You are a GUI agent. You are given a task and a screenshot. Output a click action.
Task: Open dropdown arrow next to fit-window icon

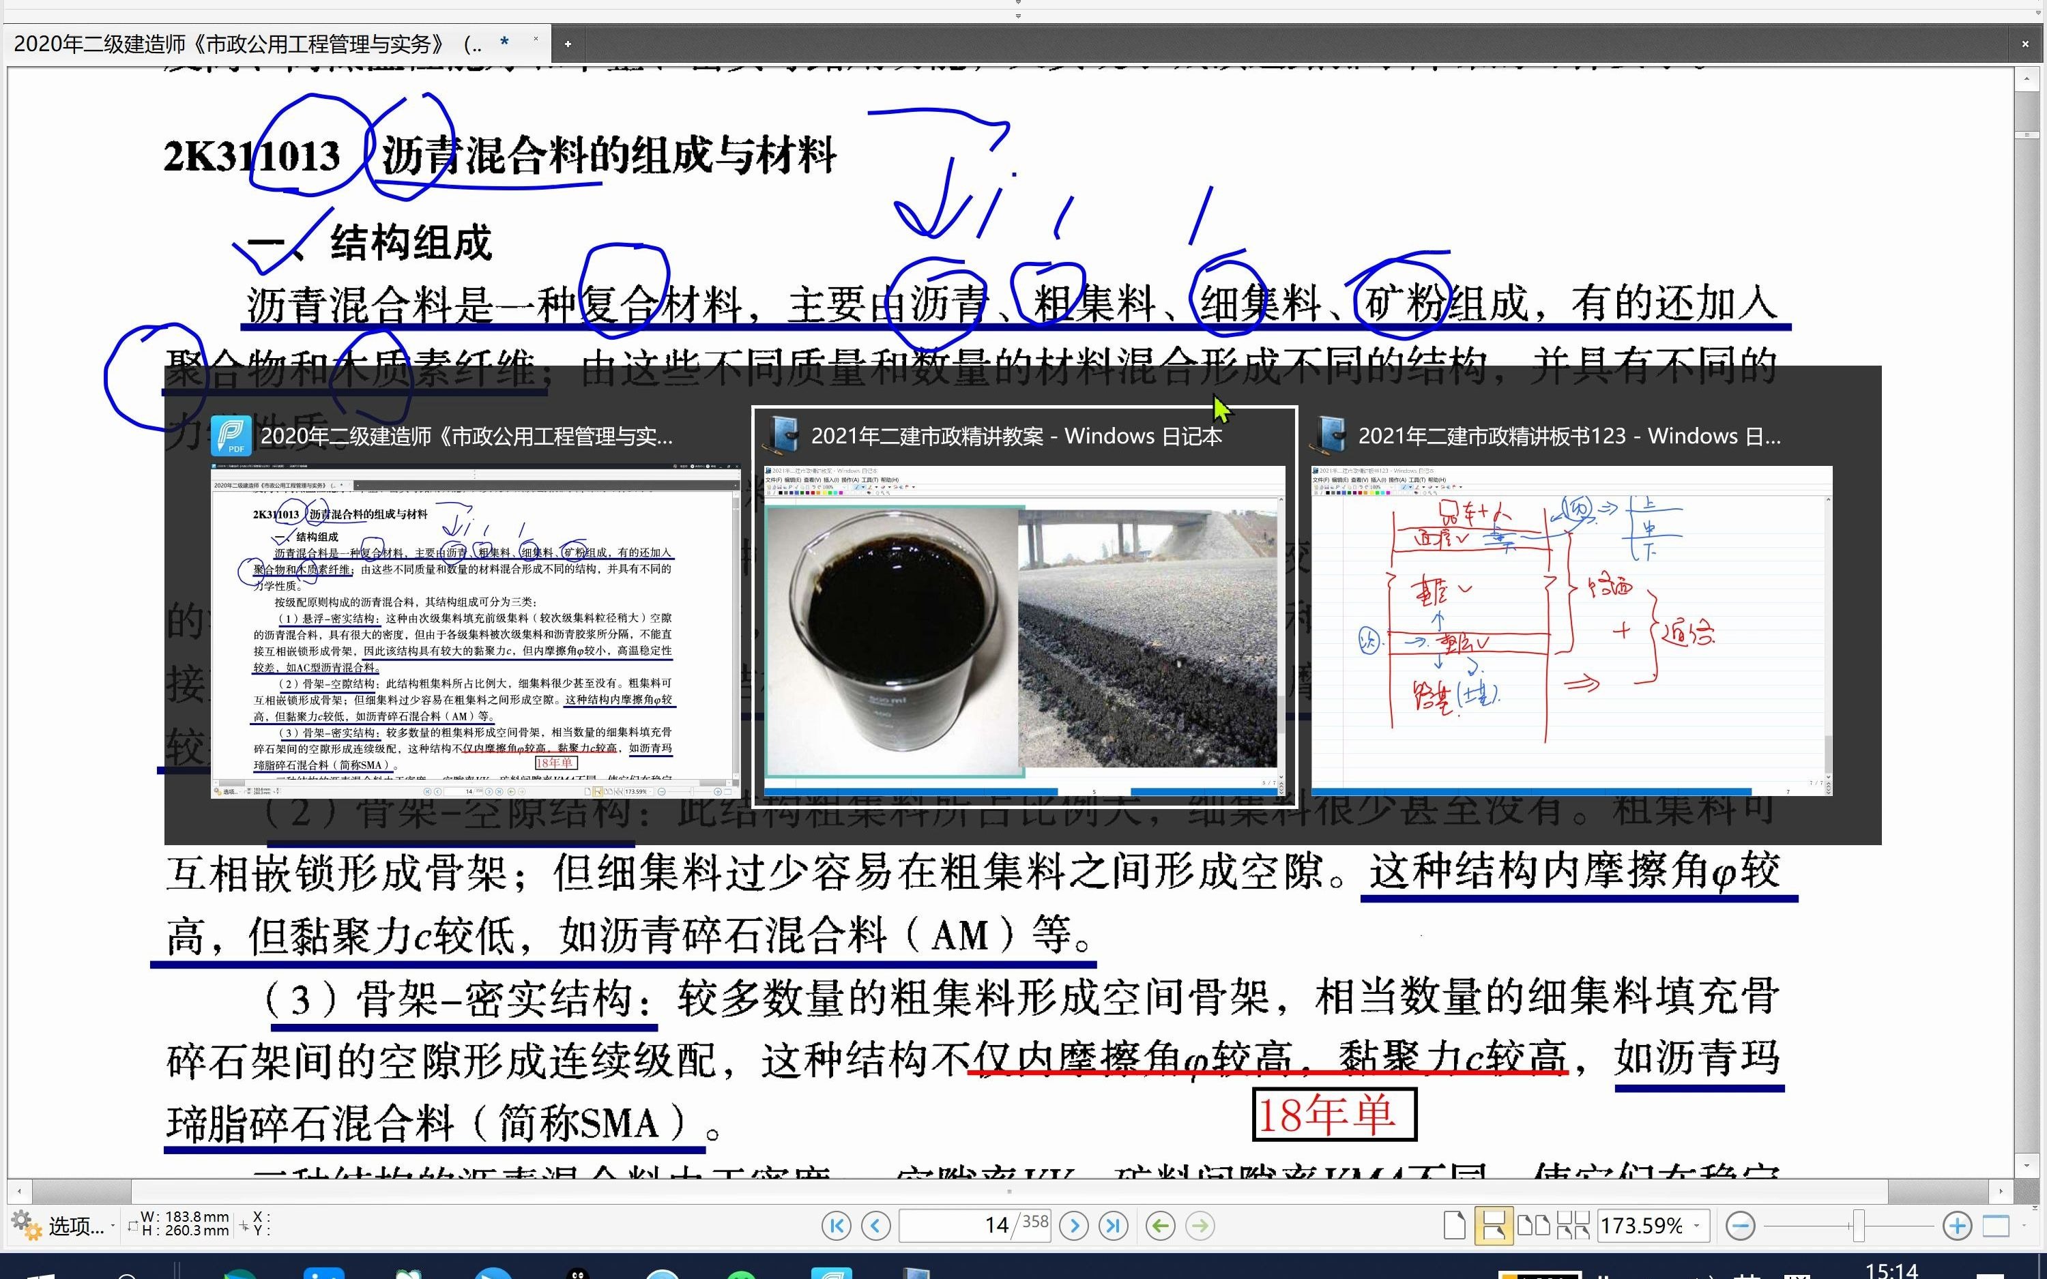[x=2023, y=1226]
